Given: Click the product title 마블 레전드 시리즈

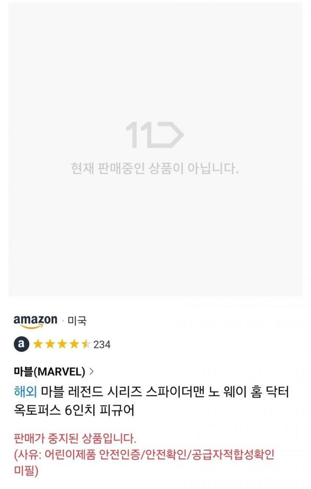Looking at the screenshot, I should (91, 391).
